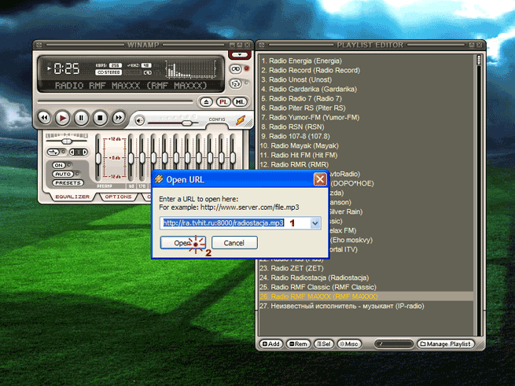Click the Open button in Open URL dialog

(x=183, y=243)
